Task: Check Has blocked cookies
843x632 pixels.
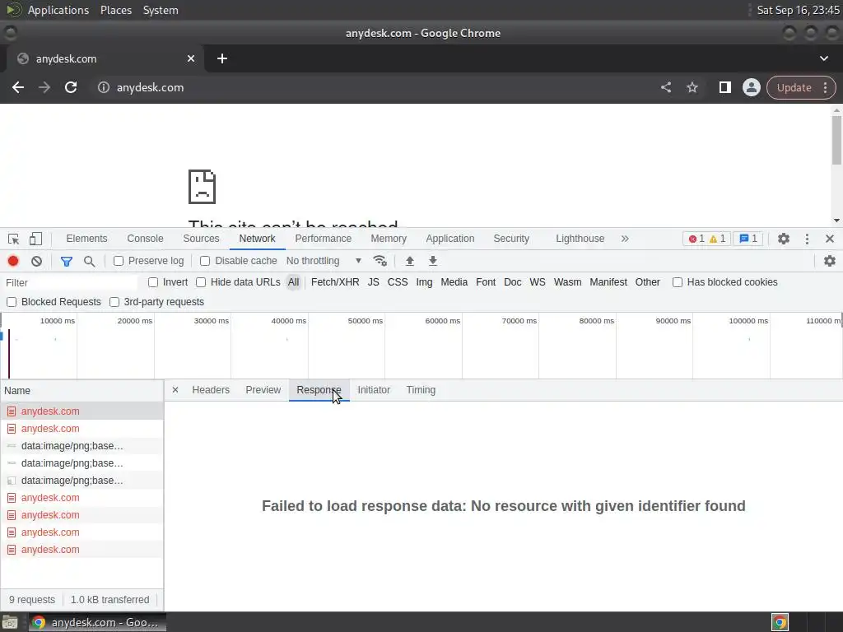Action: (x=678, y=283)
